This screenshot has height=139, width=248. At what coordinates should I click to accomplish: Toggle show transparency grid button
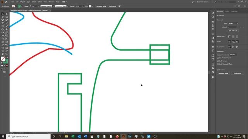coord(237,37)
